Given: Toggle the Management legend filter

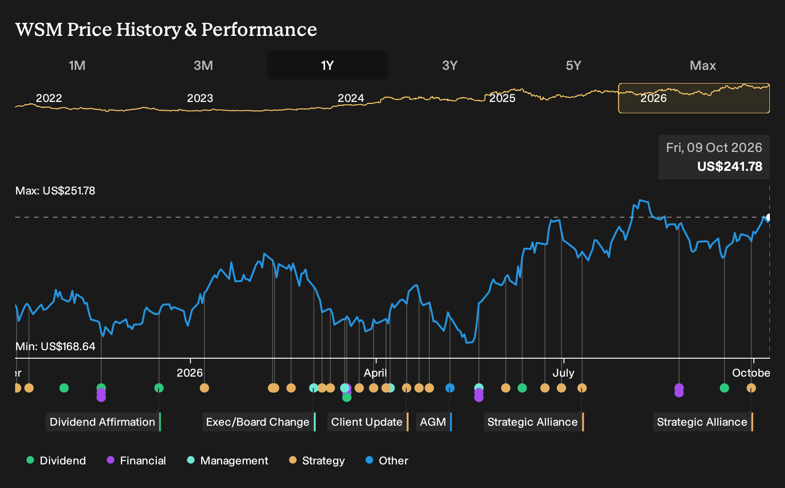Looking at the screenshot, I should (228, 460).
